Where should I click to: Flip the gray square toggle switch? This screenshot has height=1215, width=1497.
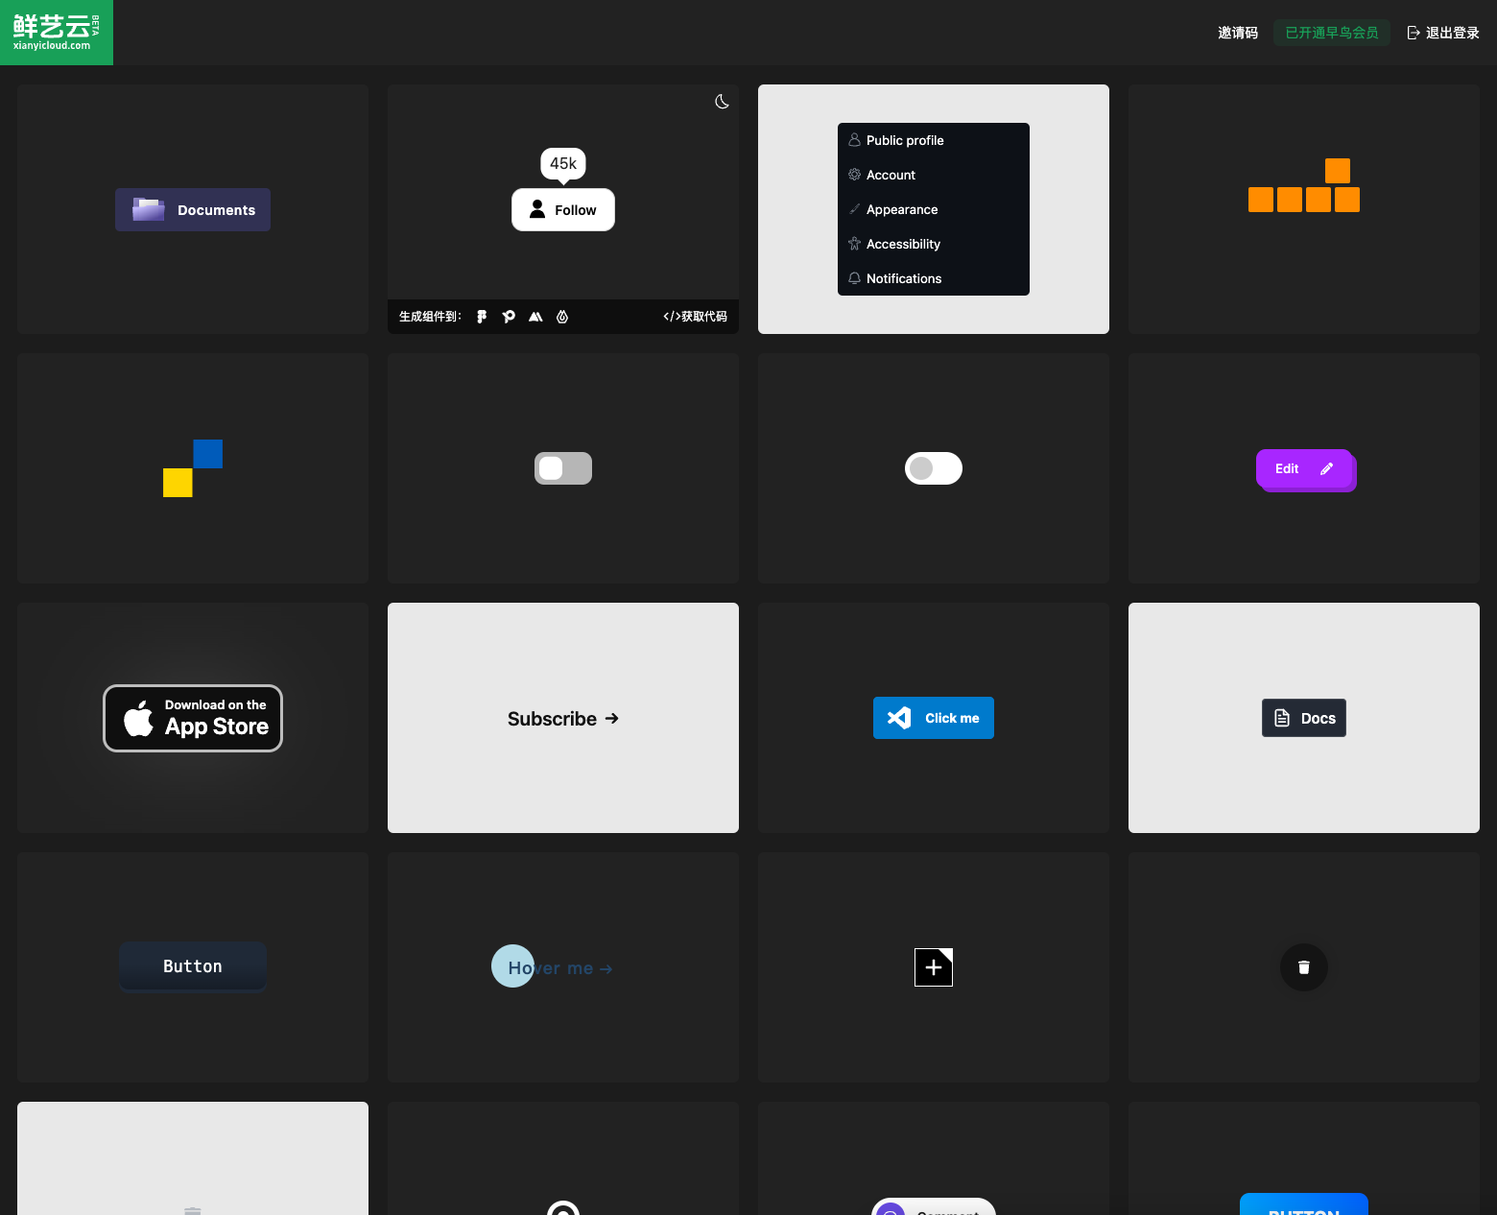563,468
